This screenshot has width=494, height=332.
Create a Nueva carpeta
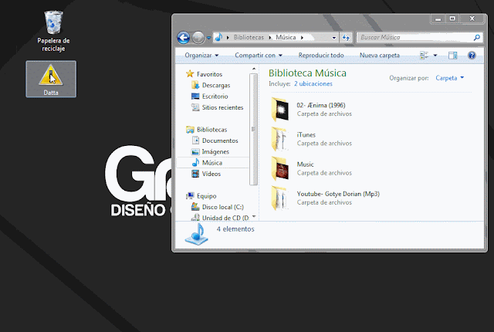[380, 55]
